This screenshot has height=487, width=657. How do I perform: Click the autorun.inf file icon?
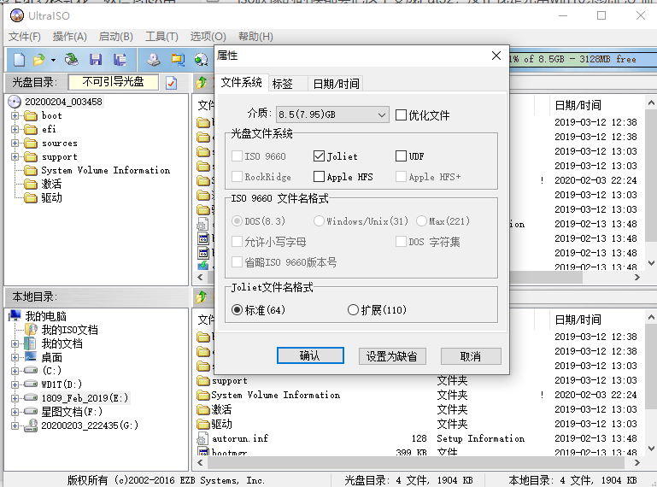(x=202, y=438)
